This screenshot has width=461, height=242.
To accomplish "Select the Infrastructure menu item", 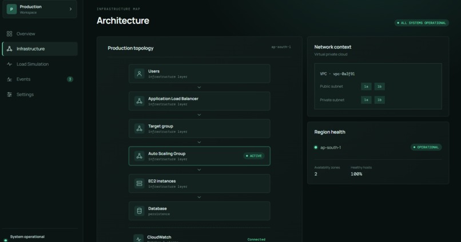I will (x=39, y=49).
